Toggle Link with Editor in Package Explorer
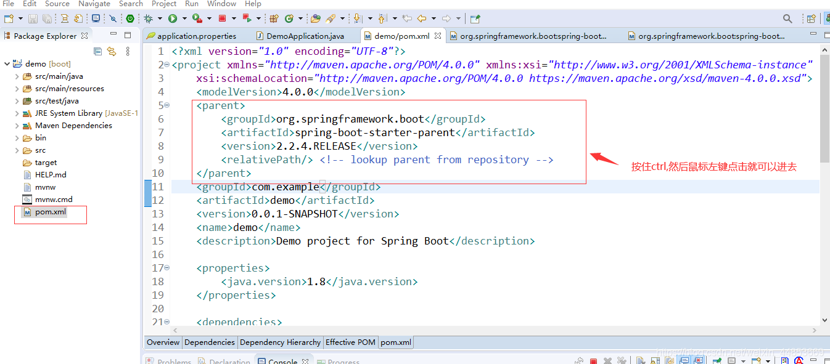This screenshot has width=830, height=364. (x=112, y=51)
